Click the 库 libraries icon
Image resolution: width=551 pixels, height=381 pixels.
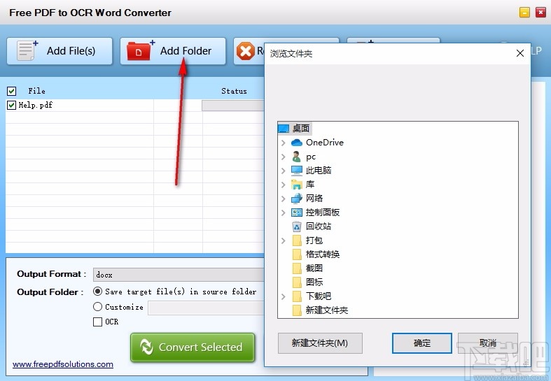(297, 185)
